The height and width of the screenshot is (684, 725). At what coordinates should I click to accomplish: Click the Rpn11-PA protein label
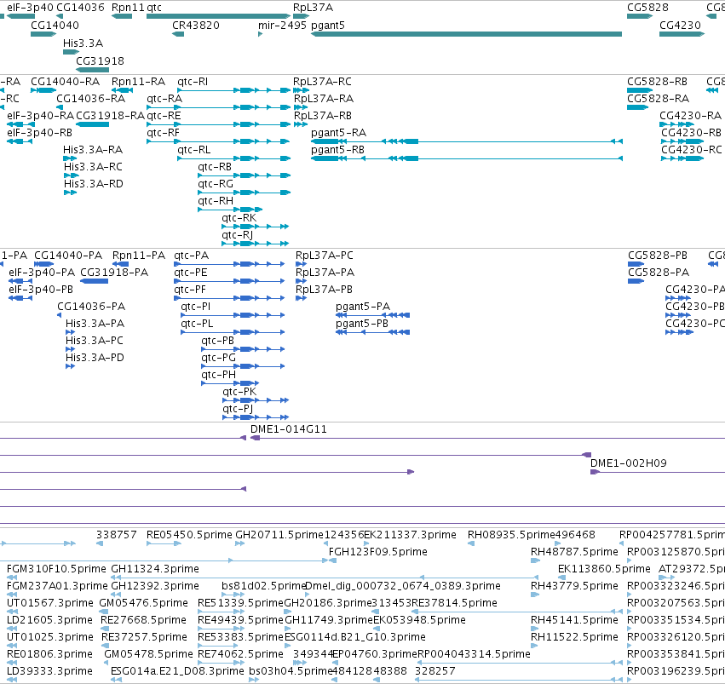click(x=139, y=256)
